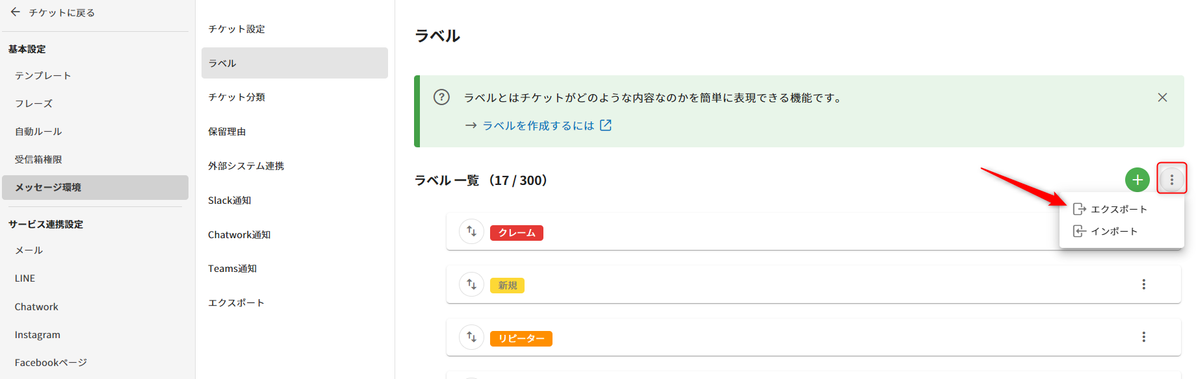
Task: Click the red クレーム label tag
Action: 517,233
